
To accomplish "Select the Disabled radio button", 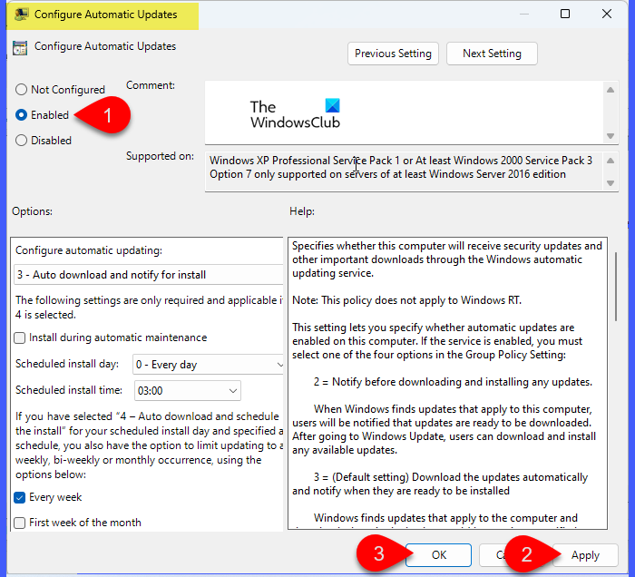I will tap(22, 141).
